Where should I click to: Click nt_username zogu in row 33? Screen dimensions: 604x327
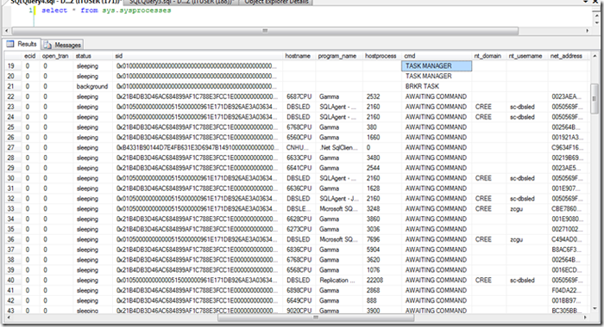[x=527, y=208]
